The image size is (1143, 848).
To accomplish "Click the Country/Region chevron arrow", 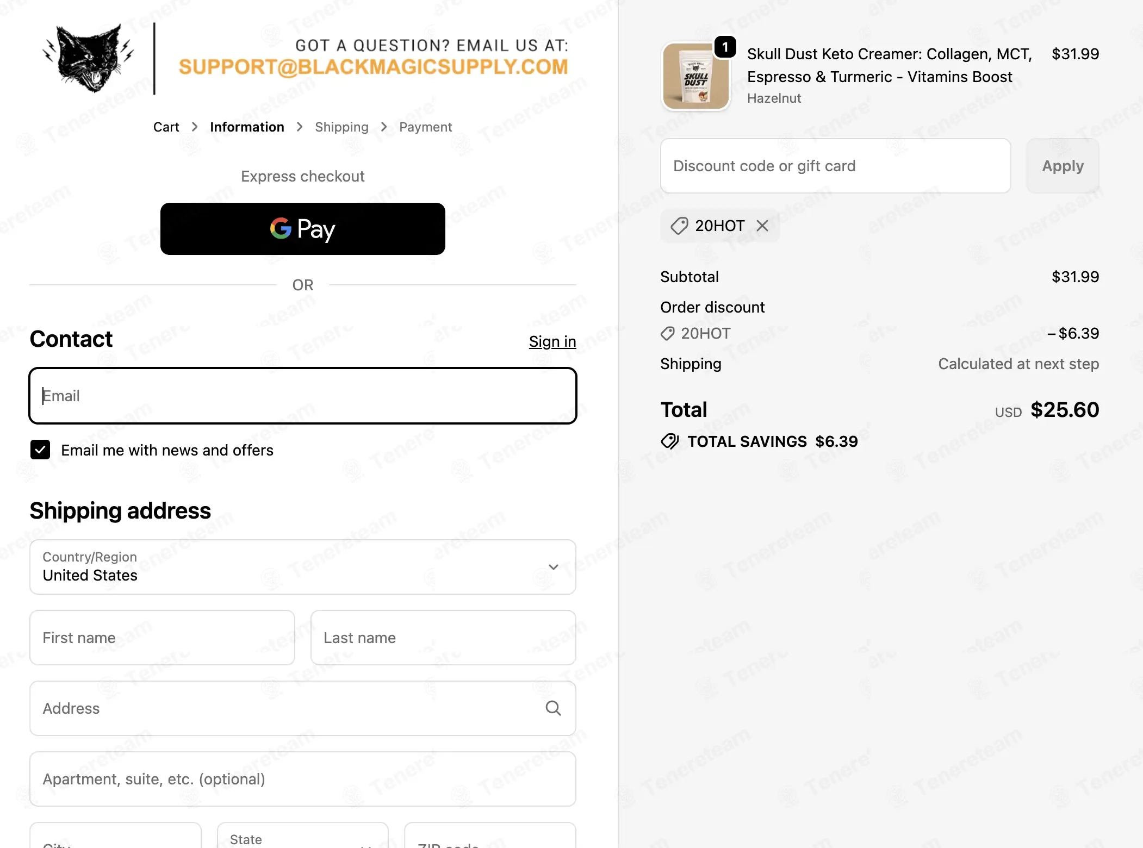I will pyautogui.click(x=554, y=567).
